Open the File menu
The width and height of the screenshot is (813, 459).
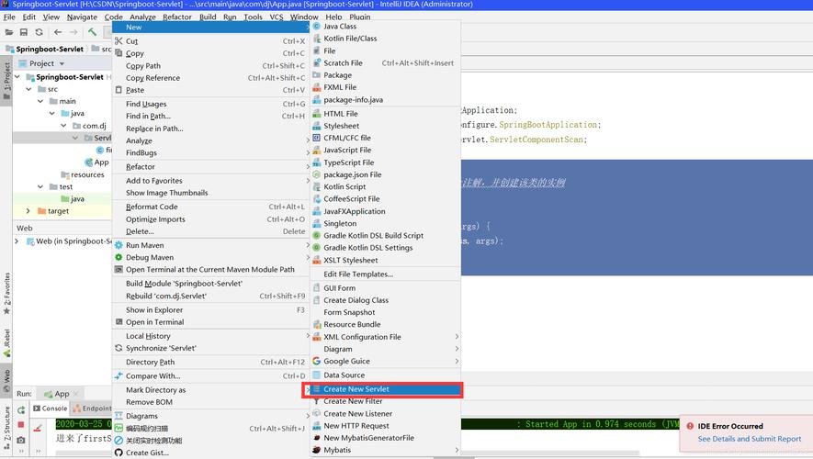click(x=9, y=17)
